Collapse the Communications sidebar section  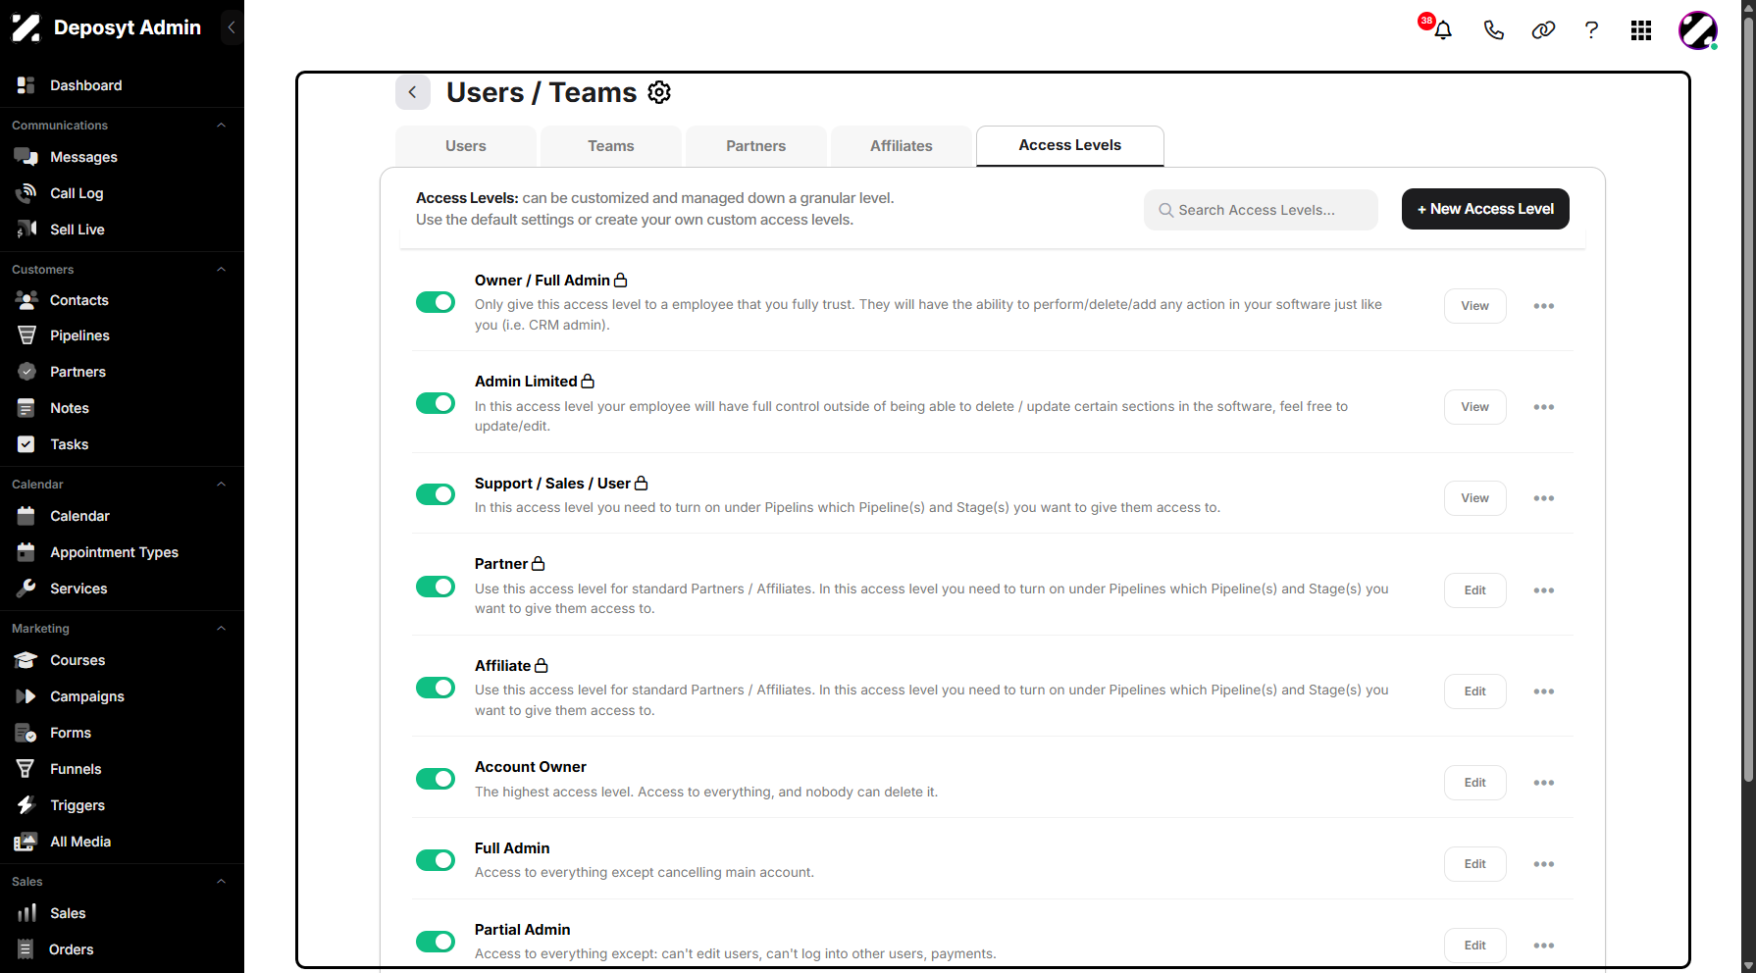[221, 126]
